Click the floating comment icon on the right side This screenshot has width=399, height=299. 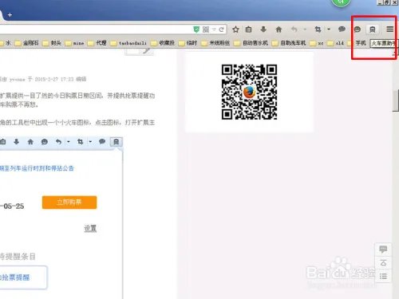click(x=383, y=250)
